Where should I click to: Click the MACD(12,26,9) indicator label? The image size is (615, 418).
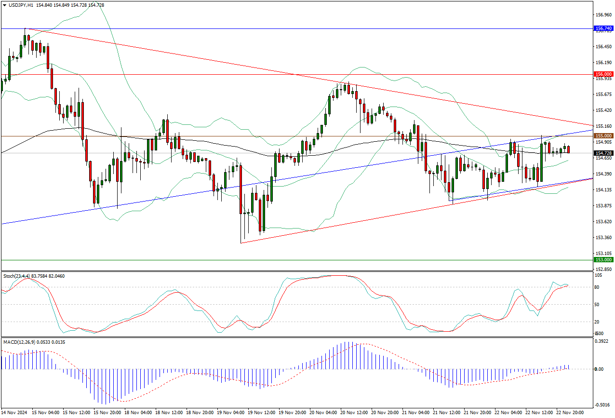[19, 342]
